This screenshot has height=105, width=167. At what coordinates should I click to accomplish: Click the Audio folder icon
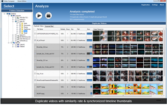[22, 23]
